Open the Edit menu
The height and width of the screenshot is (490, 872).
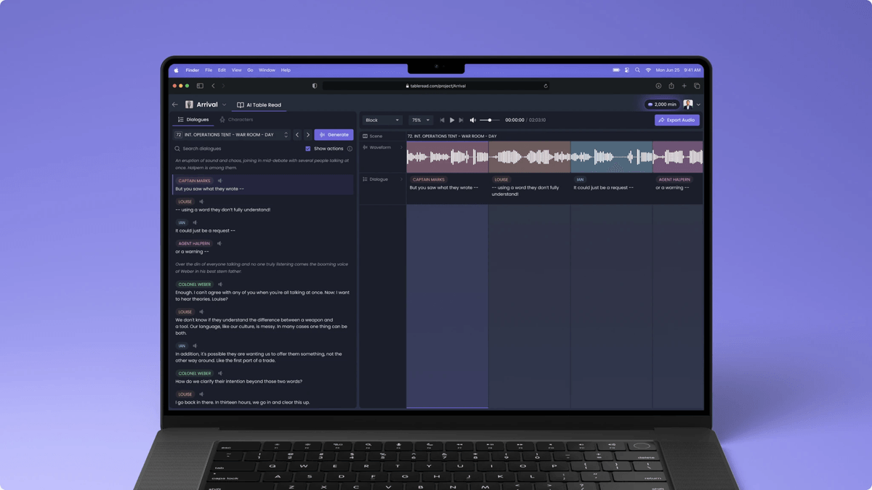[x=222, y=70]
